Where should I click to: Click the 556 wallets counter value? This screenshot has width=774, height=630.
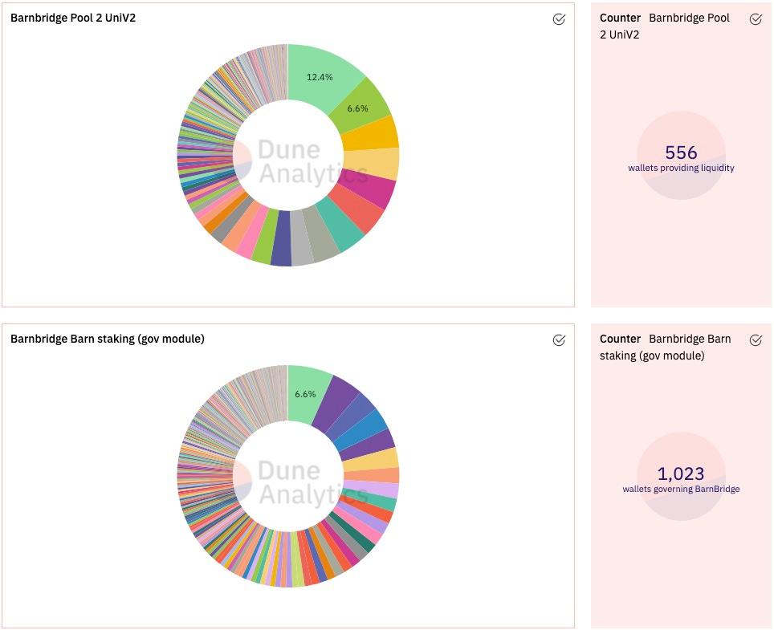681,152
